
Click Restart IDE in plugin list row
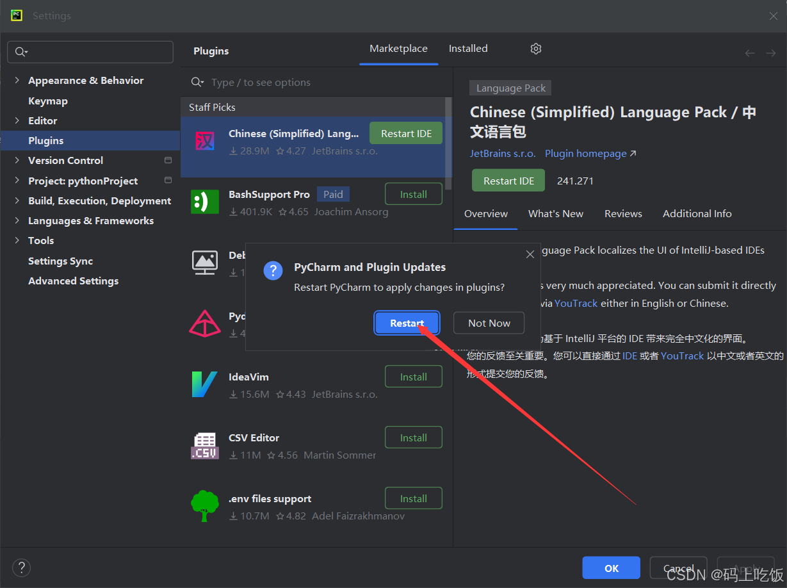click(406, 133)
